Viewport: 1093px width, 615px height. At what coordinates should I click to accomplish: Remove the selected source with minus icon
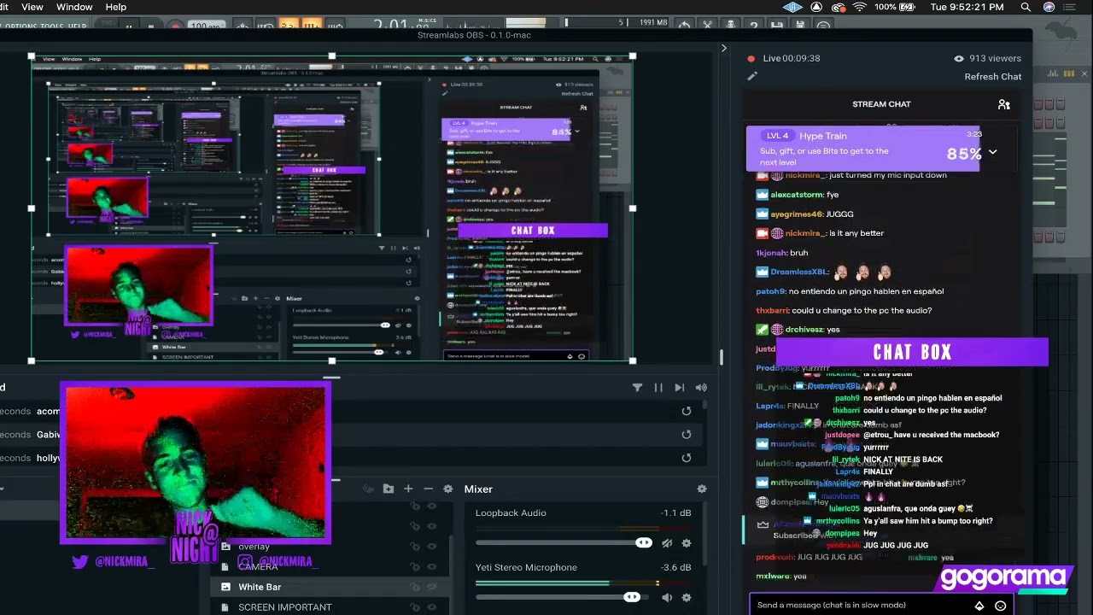(x=428, y=489)
